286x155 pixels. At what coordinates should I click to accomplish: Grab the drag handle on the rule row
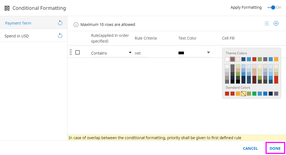coord(71,52)
